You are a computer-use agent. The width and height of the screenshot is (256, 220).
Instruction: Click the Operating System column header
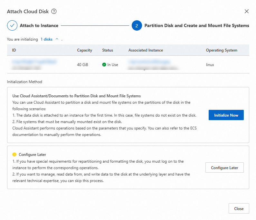click(222, 50)
